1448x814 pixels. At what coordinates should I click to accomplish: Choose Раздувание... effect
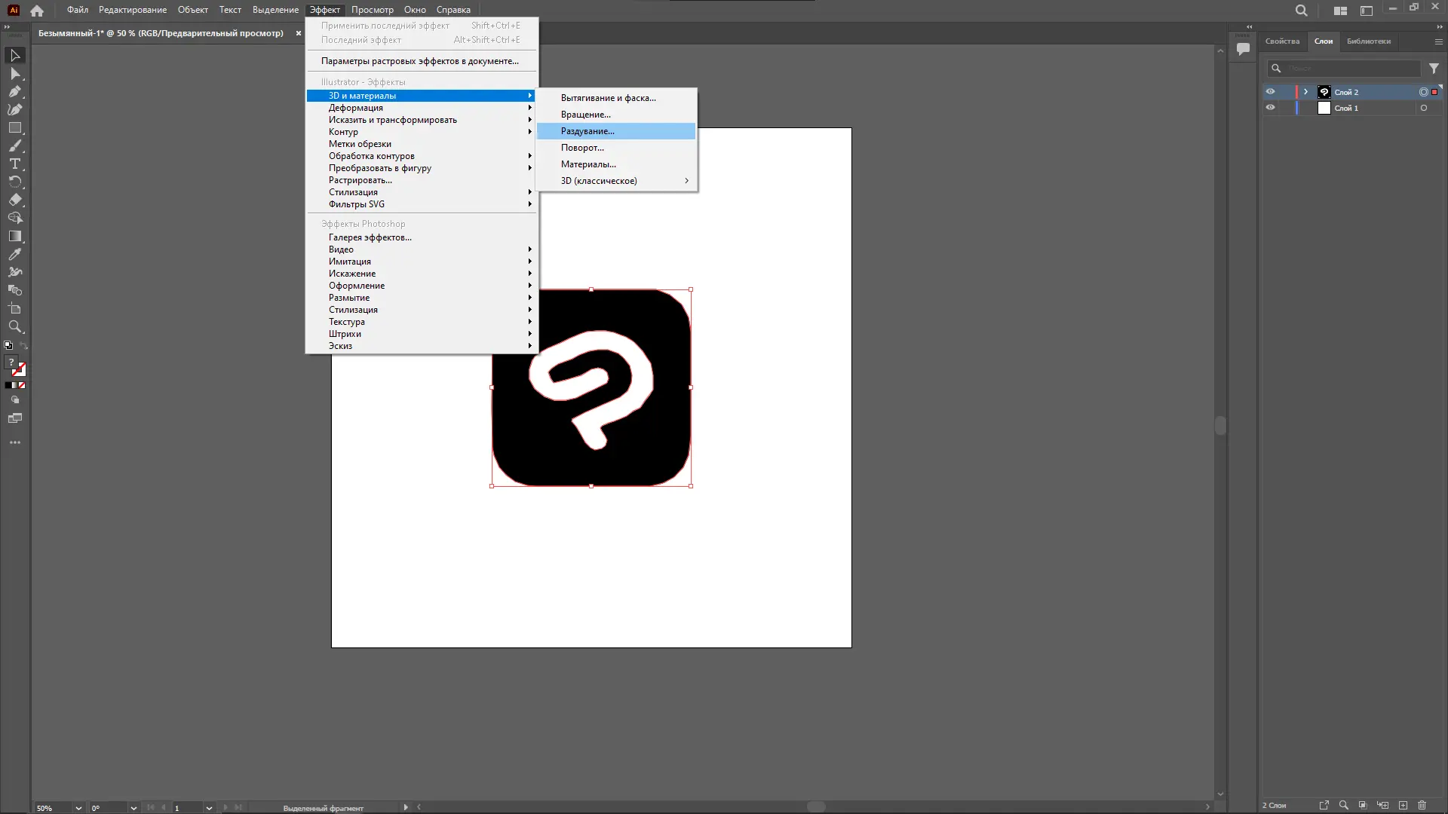617,131
